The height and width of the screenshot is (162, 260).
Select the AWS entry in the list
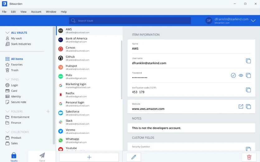[x=89, y=31]
